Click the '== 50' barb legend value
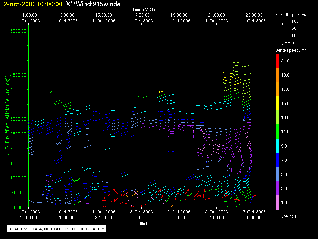The width and height of the screenshot is (318, 239). pos(291,28)
